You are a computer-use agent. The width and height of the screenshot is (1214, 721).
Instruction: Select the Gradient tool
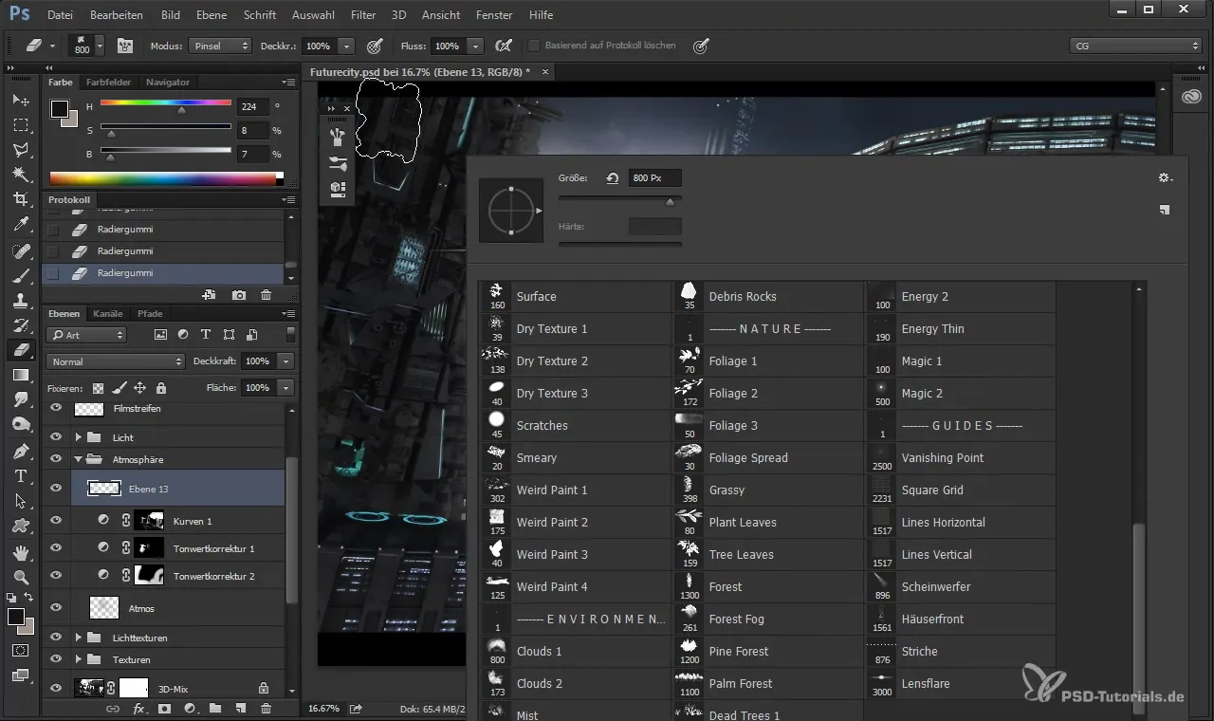click(x=21, y=375)
